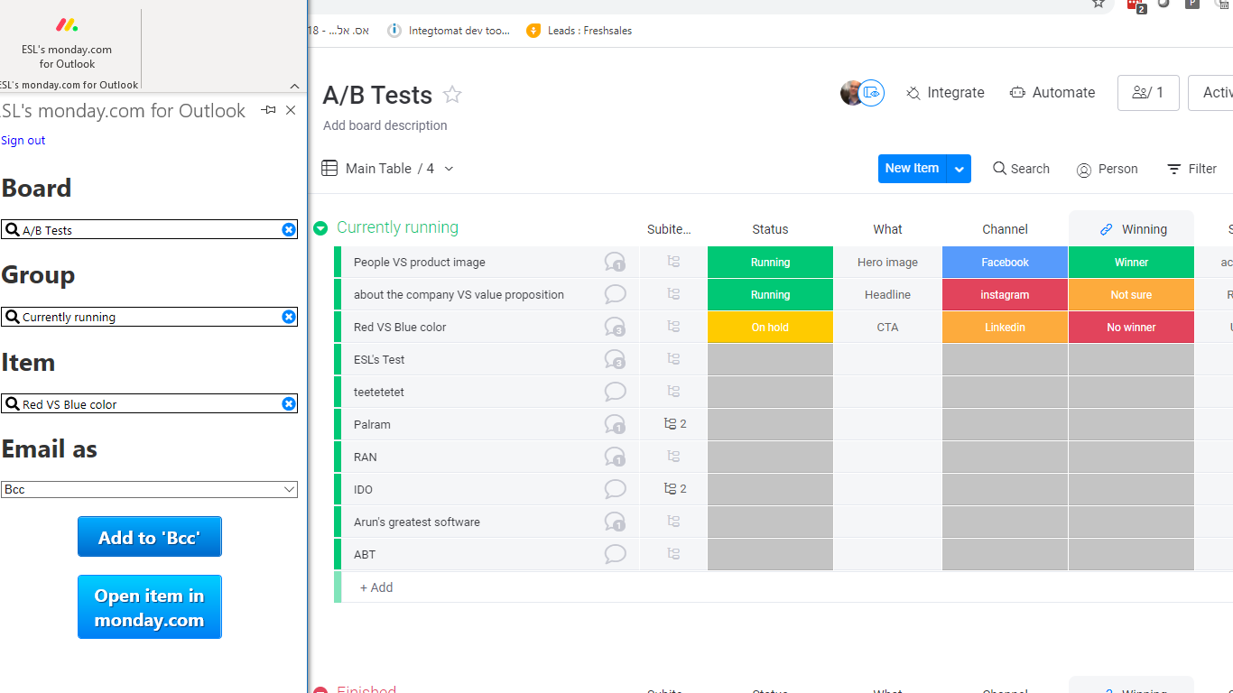Click the yellow On hold status cell
The image size is (1233, 693).
coord(770,327)
